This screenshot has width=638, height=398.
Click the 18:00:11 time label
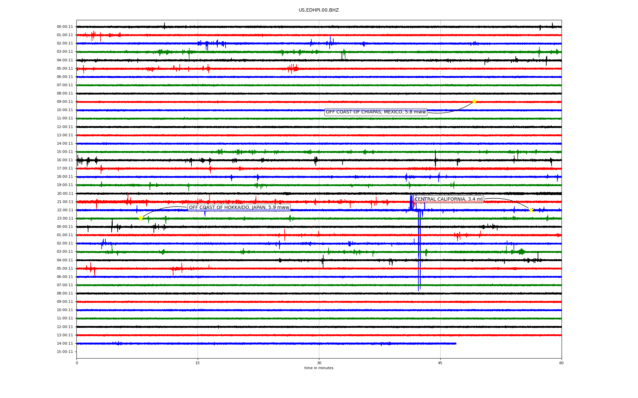point(65,177)
